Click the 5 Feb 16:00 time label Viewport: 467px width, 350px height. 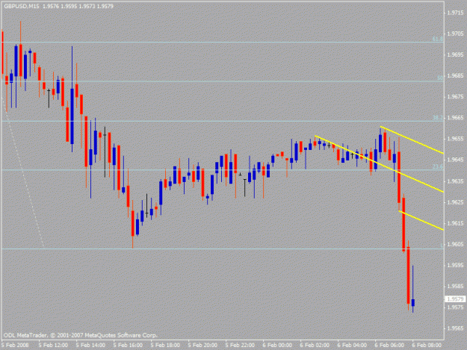point(128,345)
